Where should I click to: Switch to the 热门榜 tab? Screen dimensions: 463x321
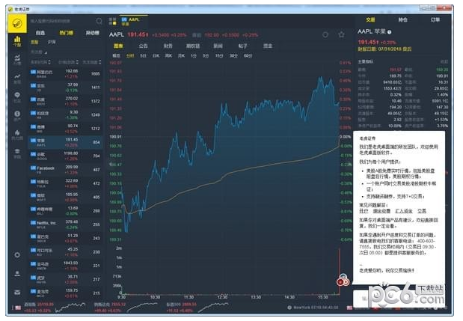click(66, 33)
